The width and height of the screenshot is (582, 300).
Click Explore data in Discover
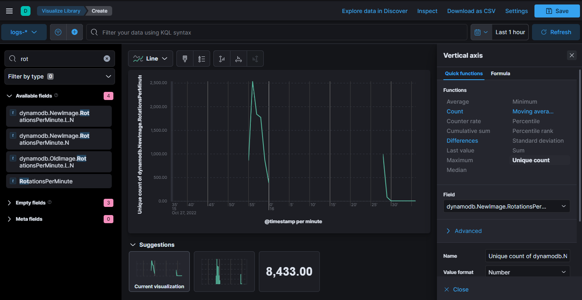pyautogui.click(x=375, y=11)
